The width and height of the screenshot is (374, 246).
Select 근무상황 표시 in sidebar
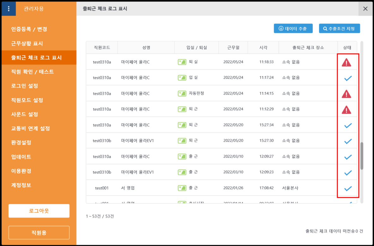point(27,43)
